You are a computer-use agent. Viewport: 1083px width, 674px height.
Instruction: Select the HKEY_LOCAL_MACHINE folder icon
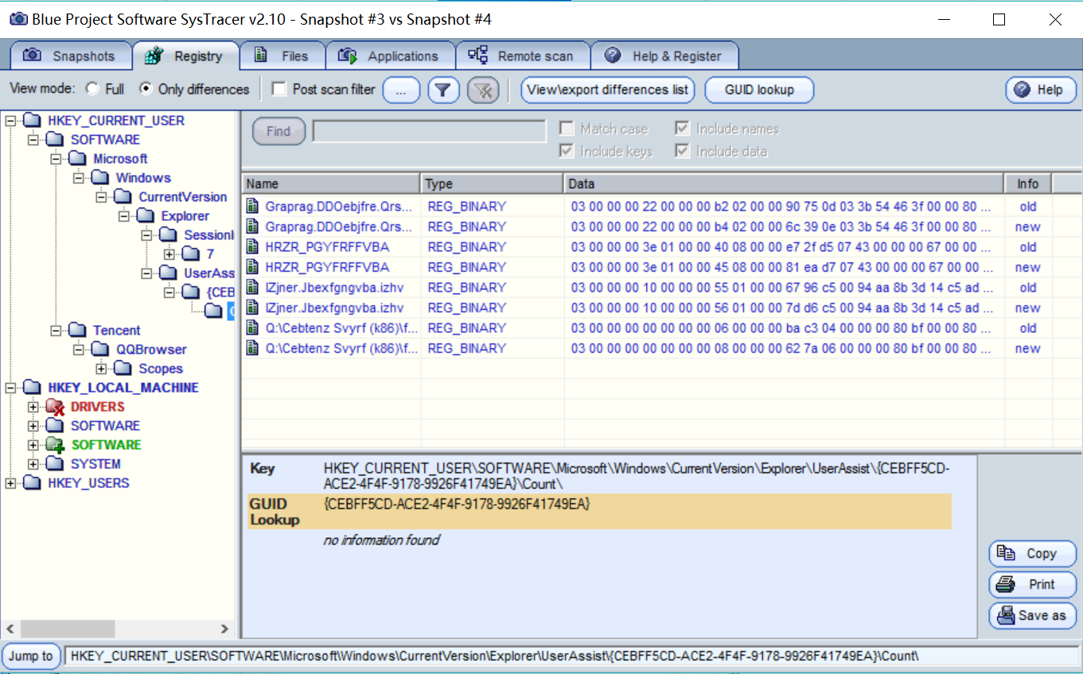coord(31,388)
